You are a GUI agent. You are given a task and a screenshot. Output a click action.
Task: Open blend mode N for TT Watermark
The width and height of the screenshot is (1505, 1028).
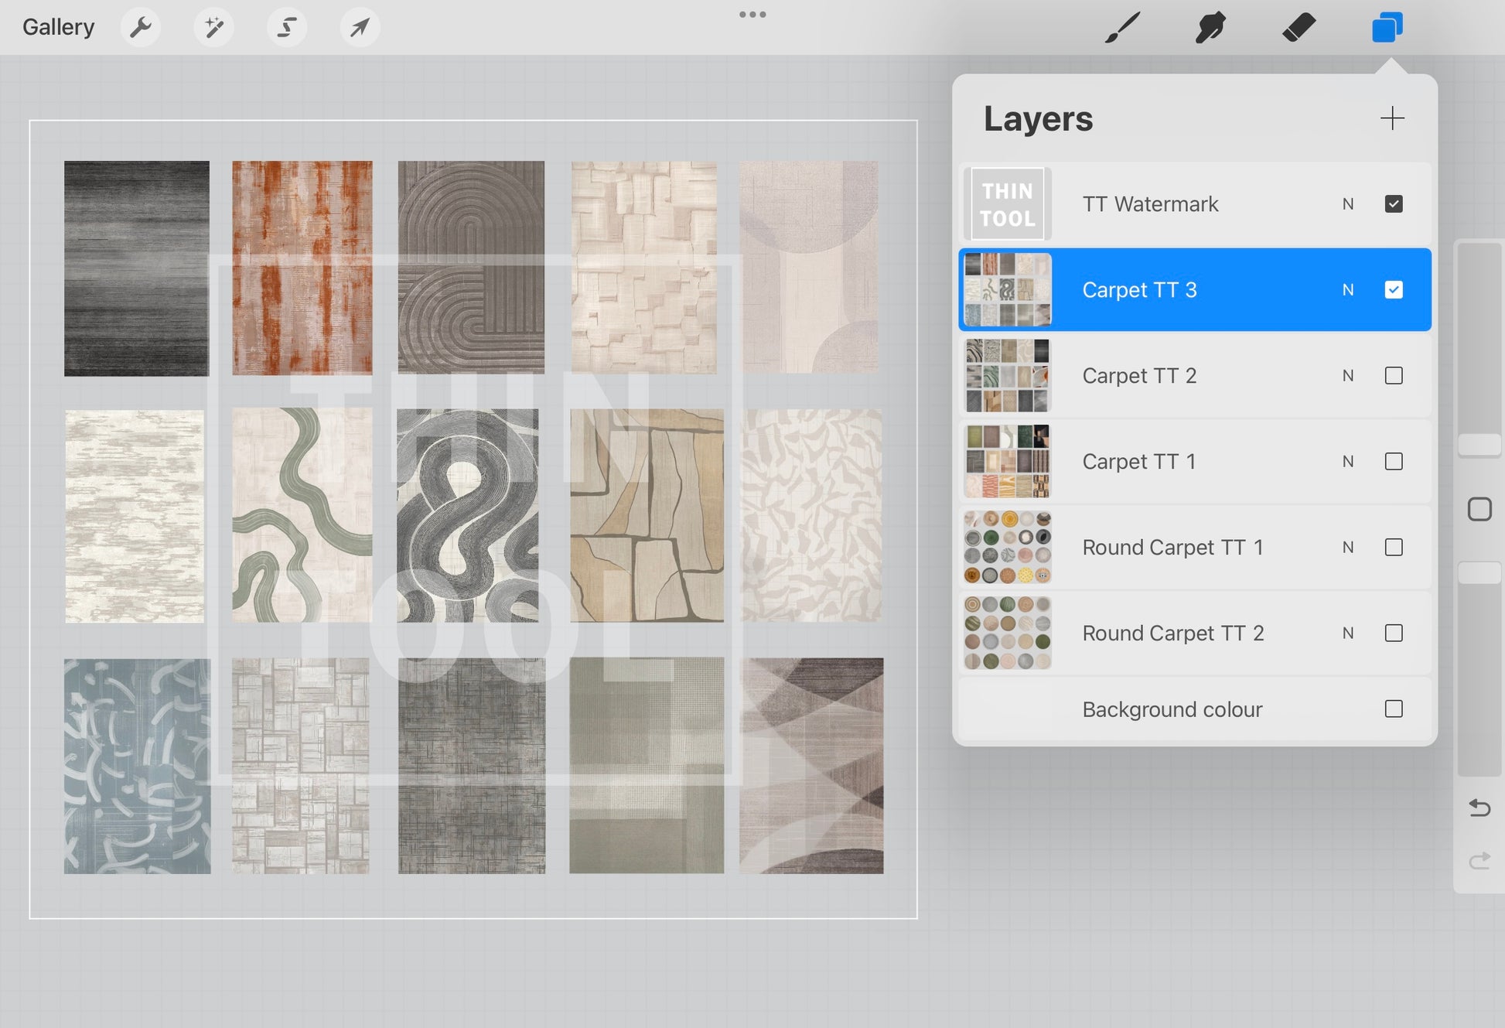tap(1348, 204)
